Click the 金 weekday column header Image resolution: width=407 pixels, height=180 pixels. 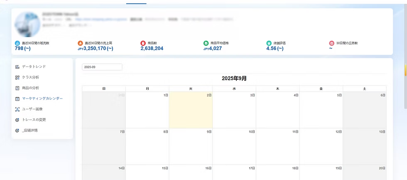point(321,89)
